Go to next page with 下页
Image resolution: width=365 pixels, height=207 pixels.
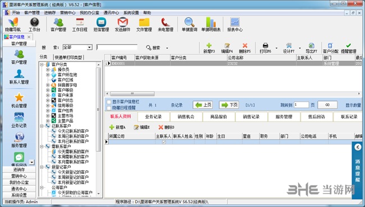pos(229,105)
